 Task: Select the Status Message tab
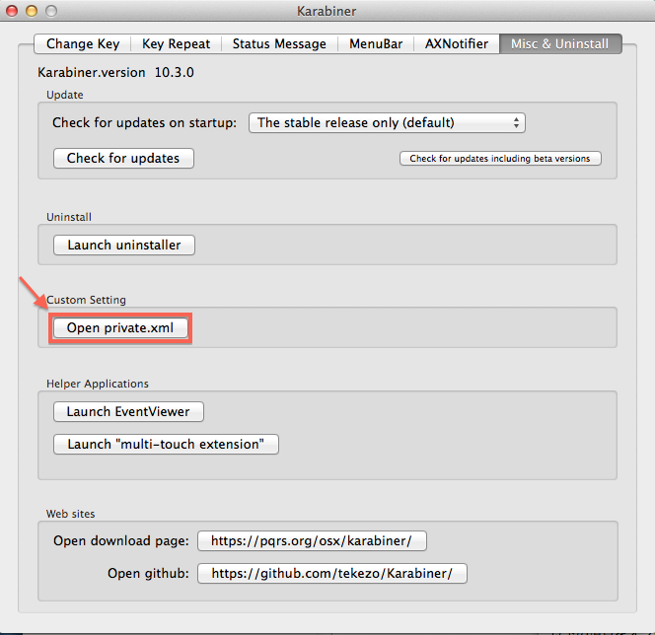tap(279, 43)
